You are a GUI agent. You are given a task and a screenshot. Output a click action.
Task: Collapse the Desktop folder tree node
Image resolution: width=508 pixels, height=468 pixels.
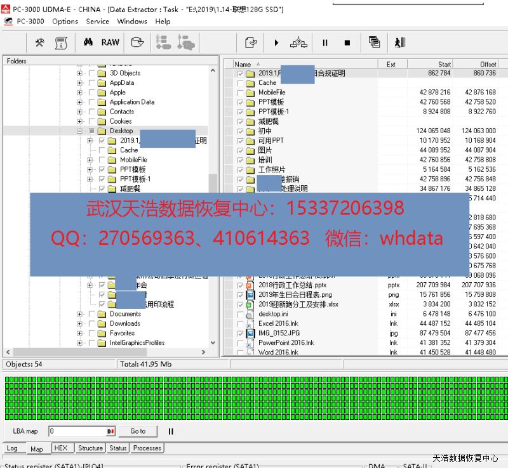(80, 131)
